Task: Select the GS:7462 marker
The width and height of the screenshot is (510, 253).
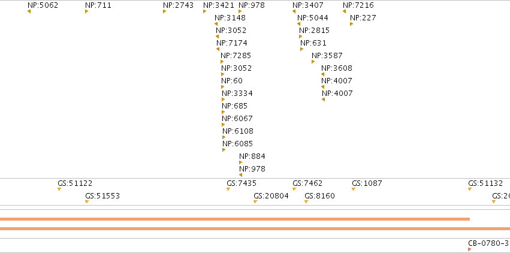Action: click(294, 189)
